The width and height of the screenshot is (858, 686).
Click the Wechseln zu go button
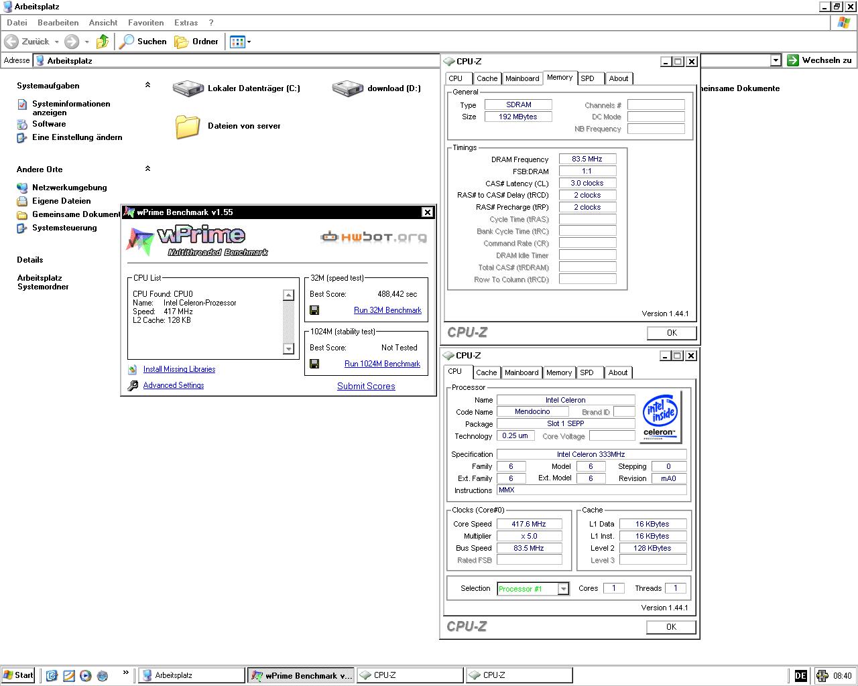coord(819,60)
